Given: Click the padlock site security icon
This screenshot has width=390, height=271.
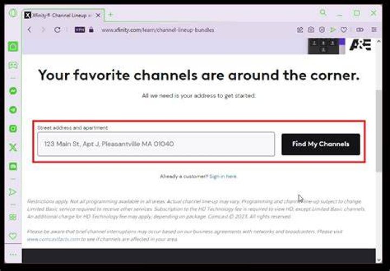Looking at the screenshot, I should [x=92, y=30].
